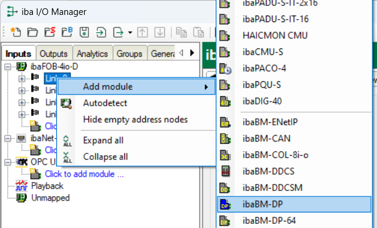Click the Click to add module link

click(x=84, y=174)
